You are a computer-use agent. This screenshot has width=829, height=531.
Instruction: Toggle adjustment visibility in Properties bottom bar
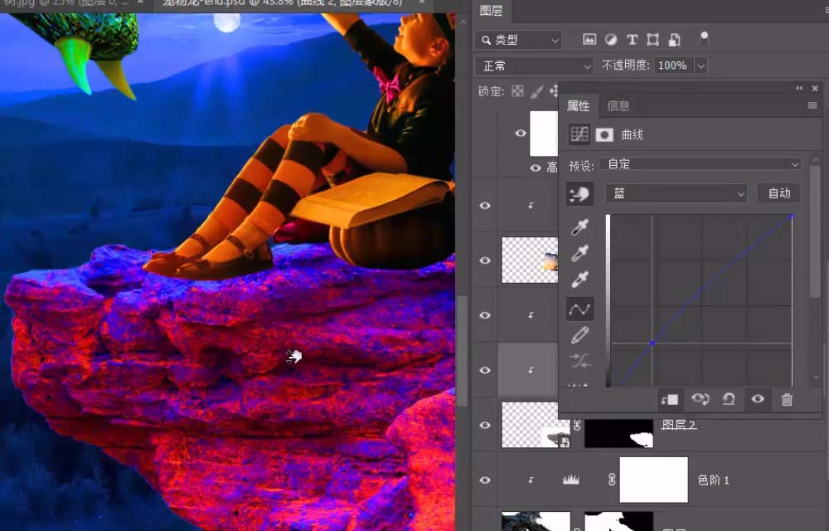pos(758,399)
